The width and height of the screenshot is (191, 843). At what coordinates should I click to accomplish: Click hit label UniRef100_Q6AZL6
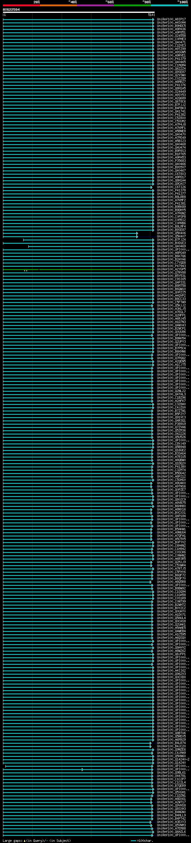point(171,832)
